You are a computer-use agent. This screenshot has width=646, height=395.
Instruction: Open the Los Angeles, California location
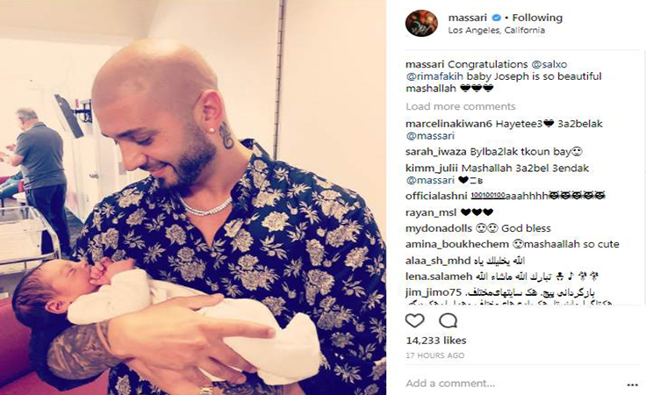pos(497,31)
